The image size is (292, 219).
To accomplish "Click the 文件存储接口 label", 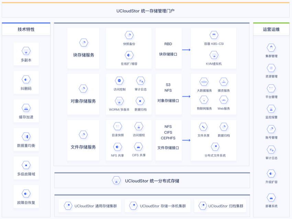I will click(x=168, y=148).
